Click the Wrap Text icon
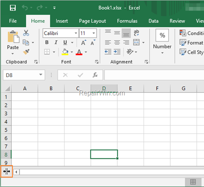Screen dimensions: 204x187 (136, 33)
